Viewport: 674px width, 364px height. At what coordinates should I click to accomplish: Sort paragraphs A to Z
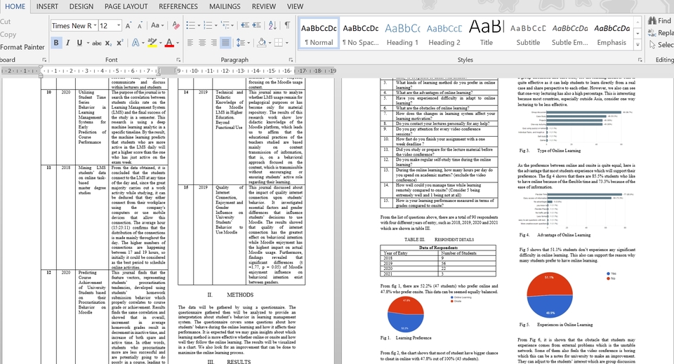(x=272, y=25)
